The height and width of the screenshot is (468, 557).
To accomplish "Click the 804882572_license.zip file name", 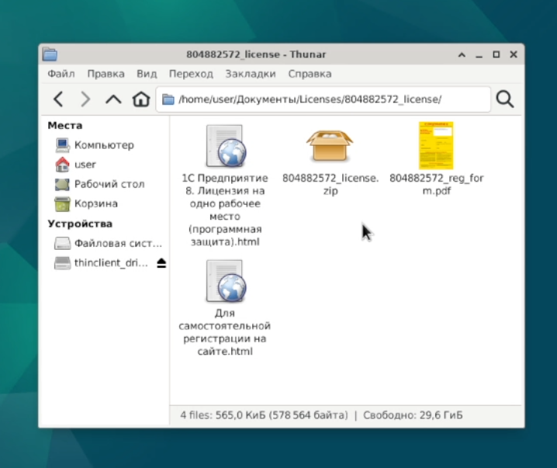I will (330, 185).
